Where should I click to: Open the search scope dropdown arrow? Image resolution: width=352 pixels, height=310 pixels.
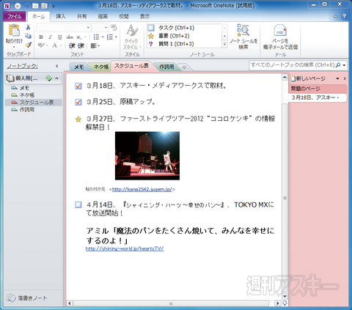[x=344, y=65]
